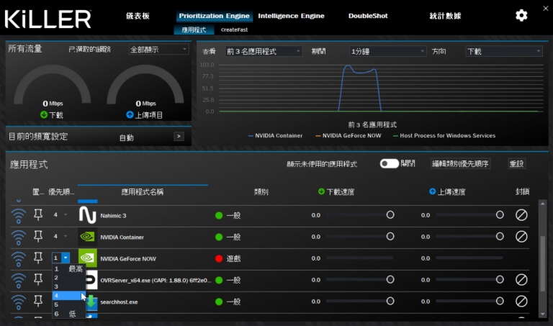
Task: Switch to the 統計數據 tab
Action: click(x=445, y=16)
